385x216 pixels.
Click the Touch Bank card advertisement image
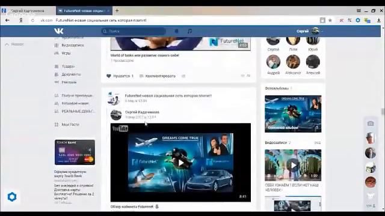tap(75, 152)
